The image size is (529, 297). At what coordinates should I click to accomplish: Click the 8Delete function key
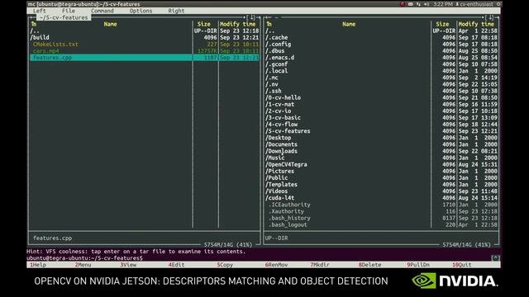coord(369,265)
